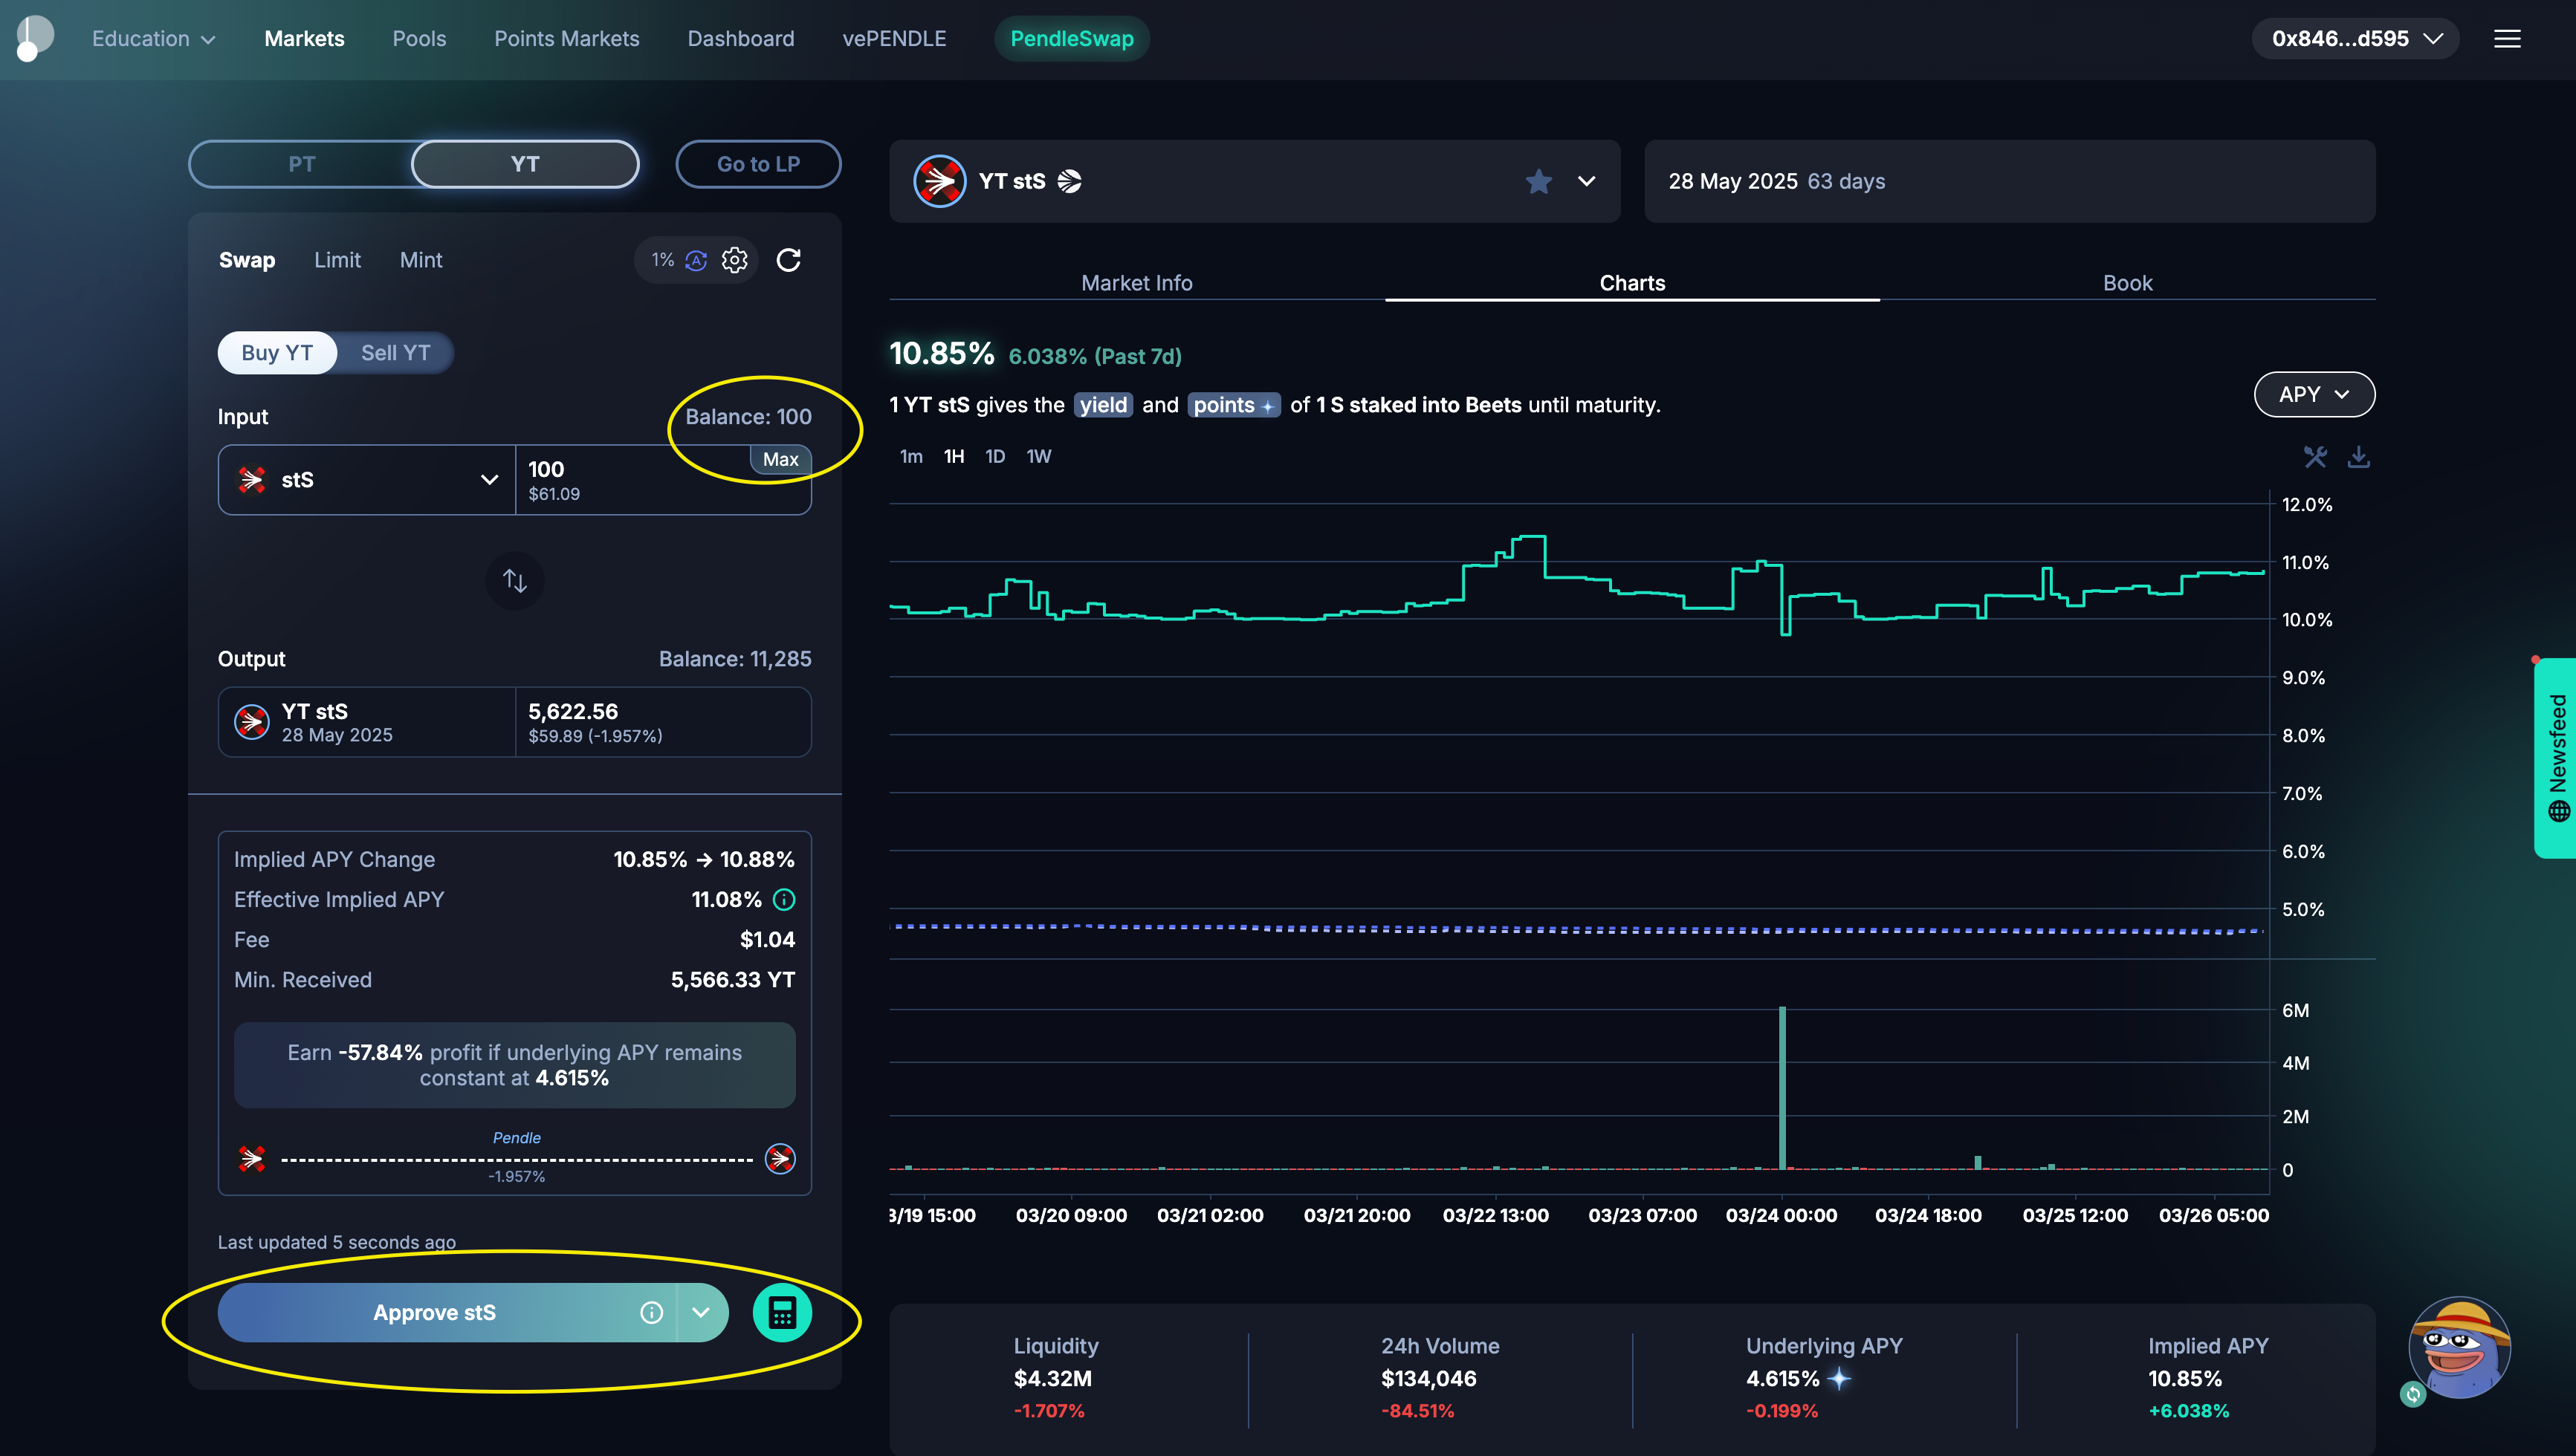Open the APY chart type dropdown
Screen dimensions: 2576x1456
(2314, 394)
